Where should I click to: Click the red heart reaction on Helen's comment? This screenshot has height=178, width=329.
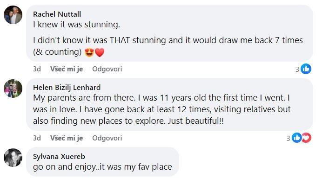[307, 138]
